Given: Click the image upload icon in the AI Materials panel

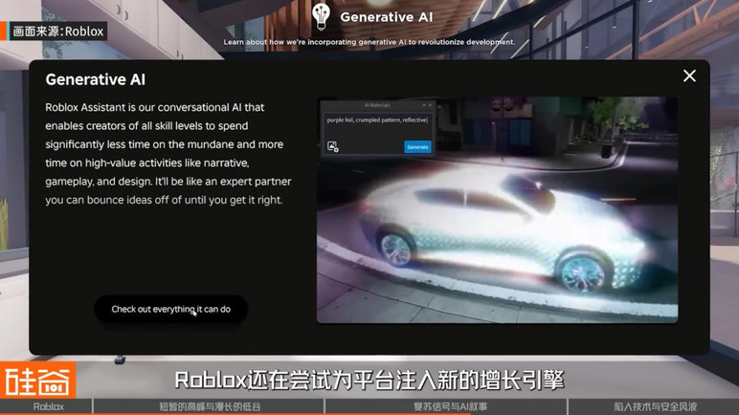Looking at the screenshot, I should [x=333, y=146].
